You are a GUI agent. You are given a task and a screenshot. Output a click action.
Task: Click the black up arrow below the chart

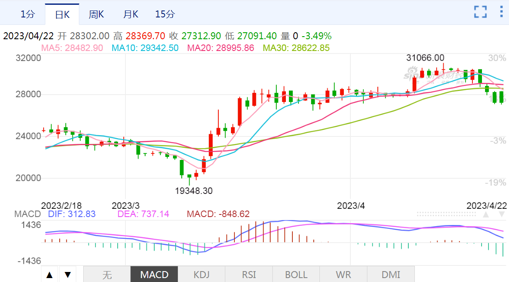pos(50,275)
